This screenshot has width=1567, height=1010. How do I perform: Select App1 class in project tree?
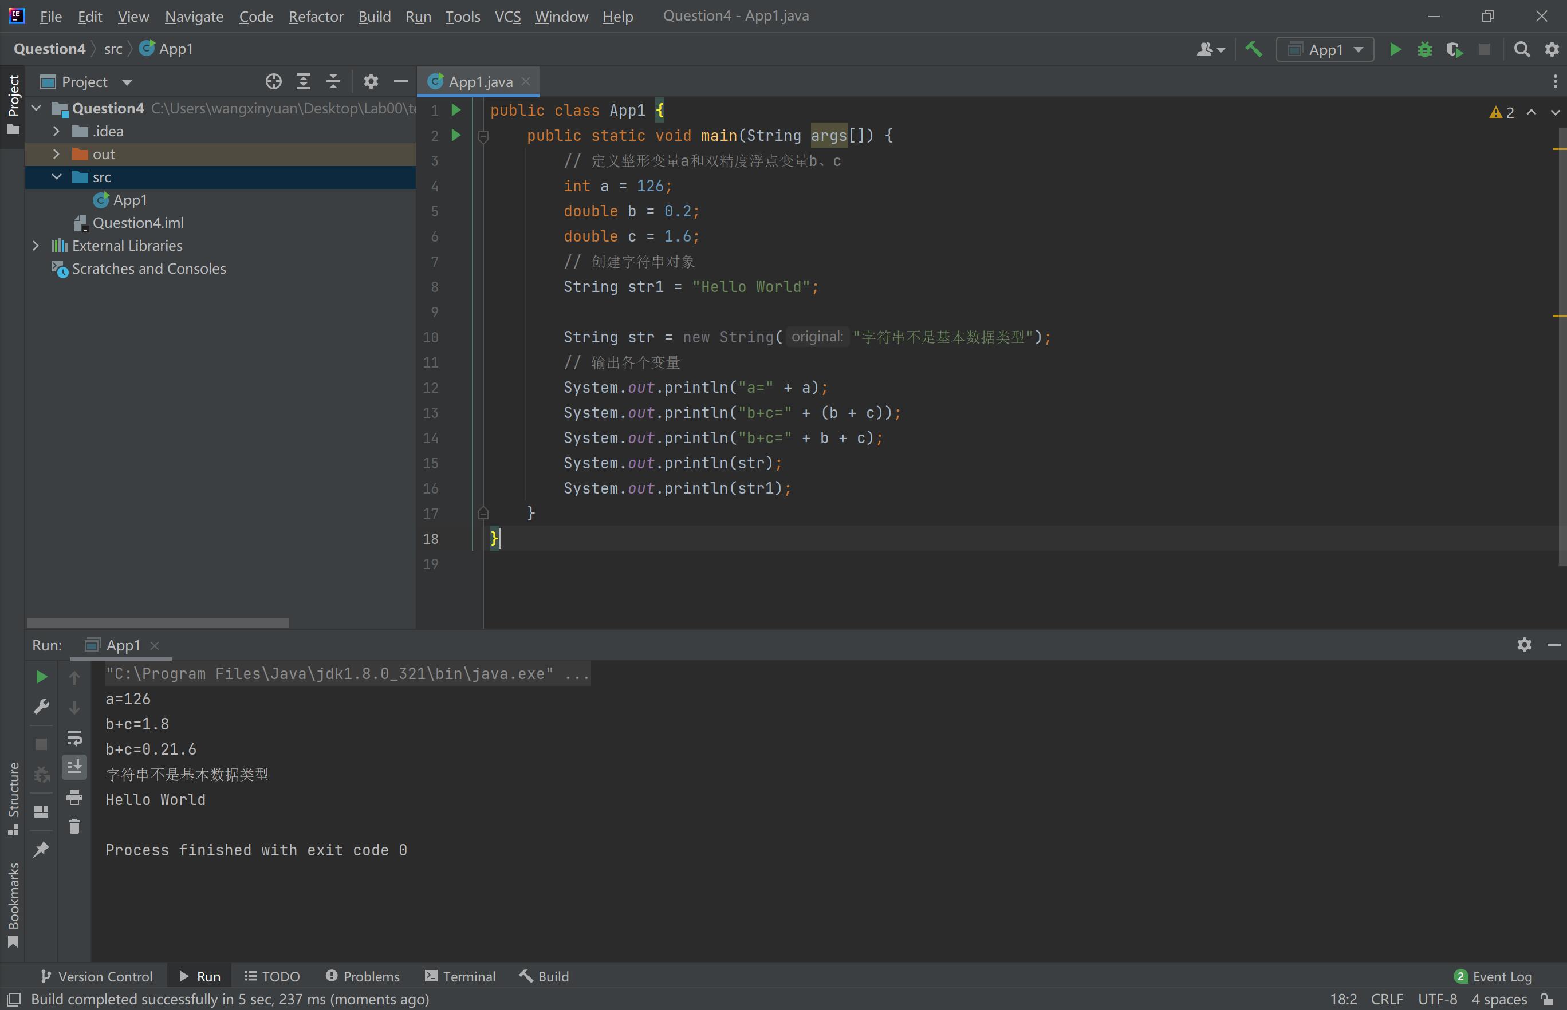click(x=120, y=200)
